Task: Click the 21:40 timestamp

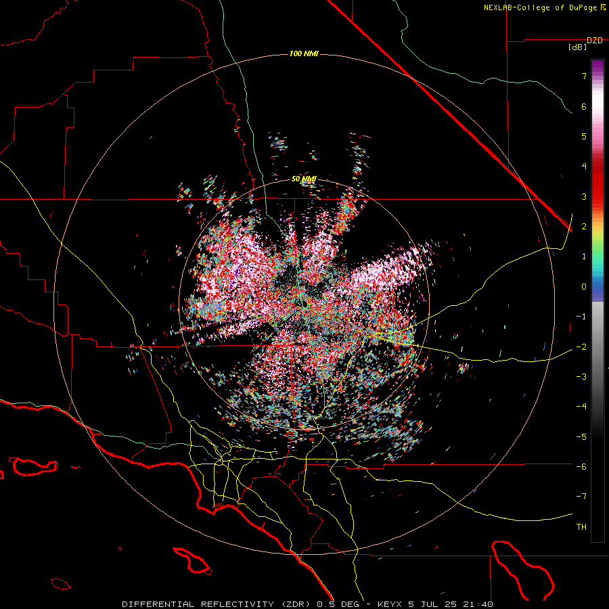Action: click(477, 604)
